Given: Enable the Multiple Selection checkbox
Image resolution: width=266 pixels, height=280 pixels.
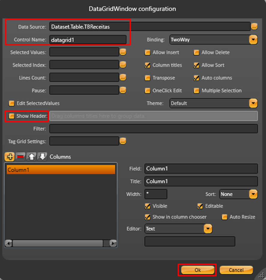Looking at the screenshot, I should point(196,91).
